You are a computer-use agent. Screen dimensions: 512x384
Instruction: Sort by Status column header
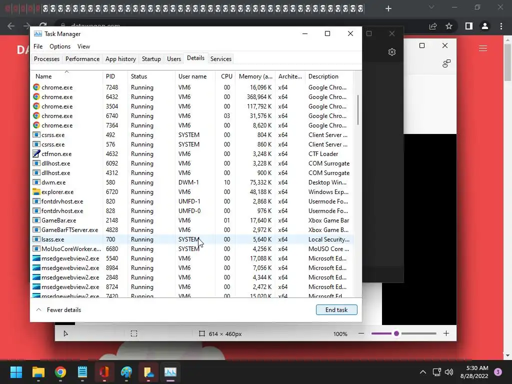click(x=151, y=76)
